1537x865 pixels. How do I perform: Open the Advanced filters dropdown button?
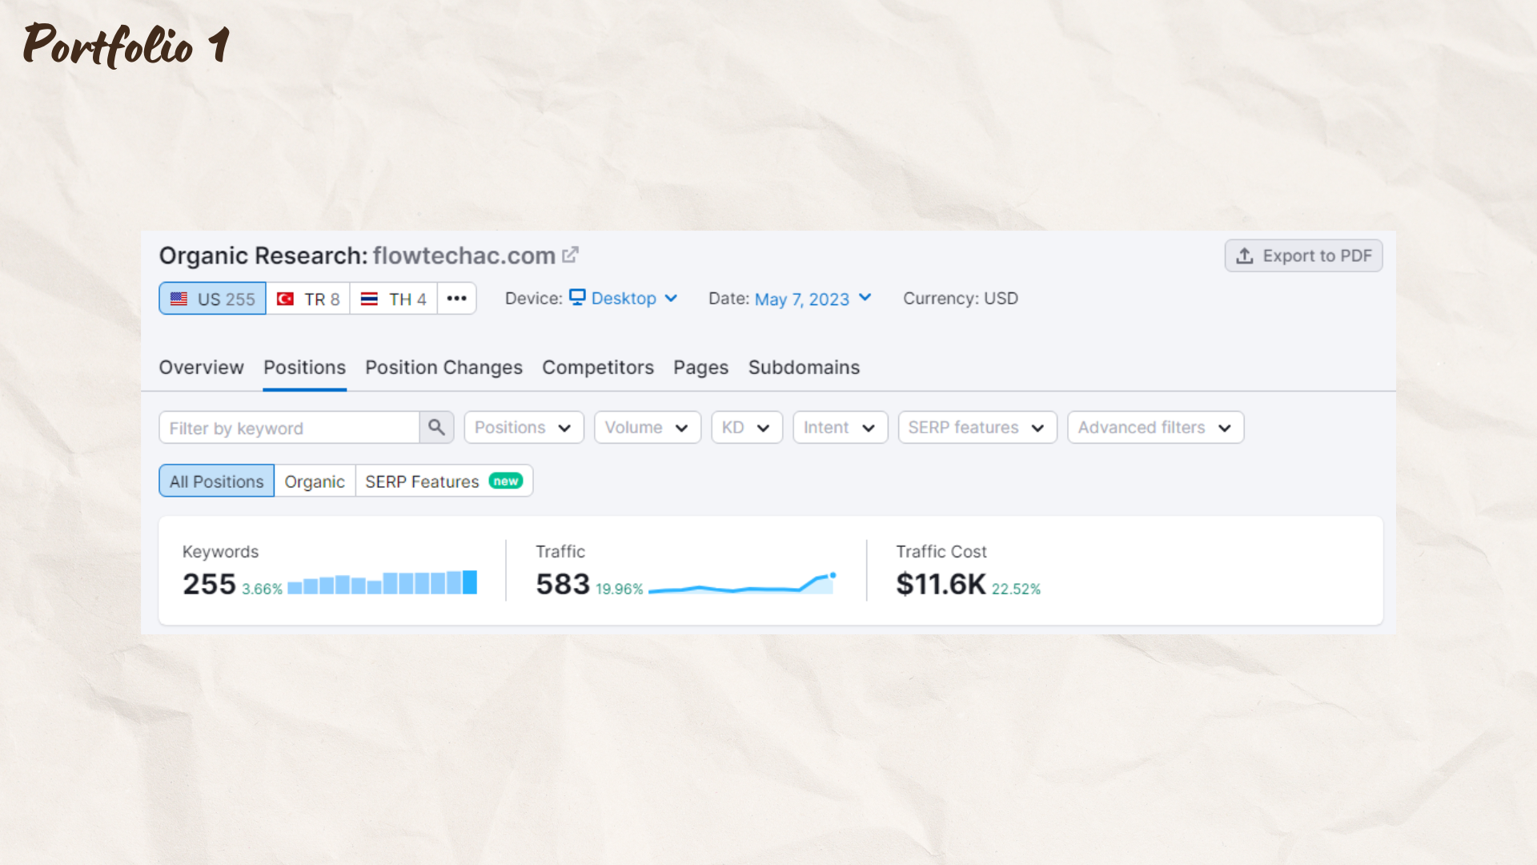1154,428
